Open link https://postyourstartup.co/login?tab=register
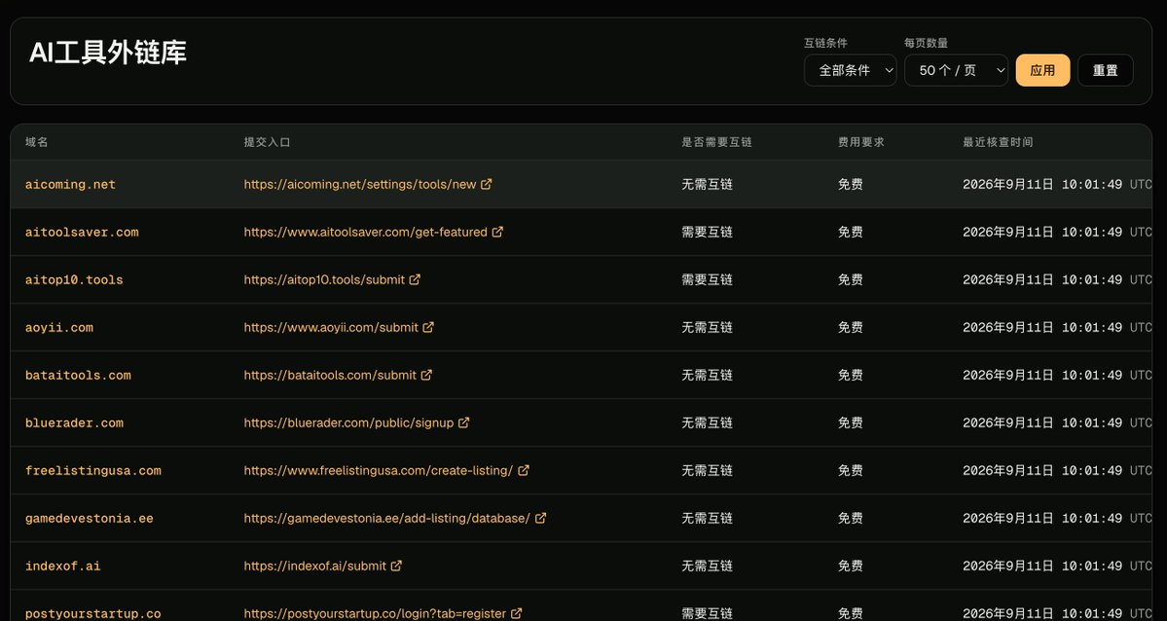The height and width of the screenshot is (621, 1167). [x=375, y=613]
